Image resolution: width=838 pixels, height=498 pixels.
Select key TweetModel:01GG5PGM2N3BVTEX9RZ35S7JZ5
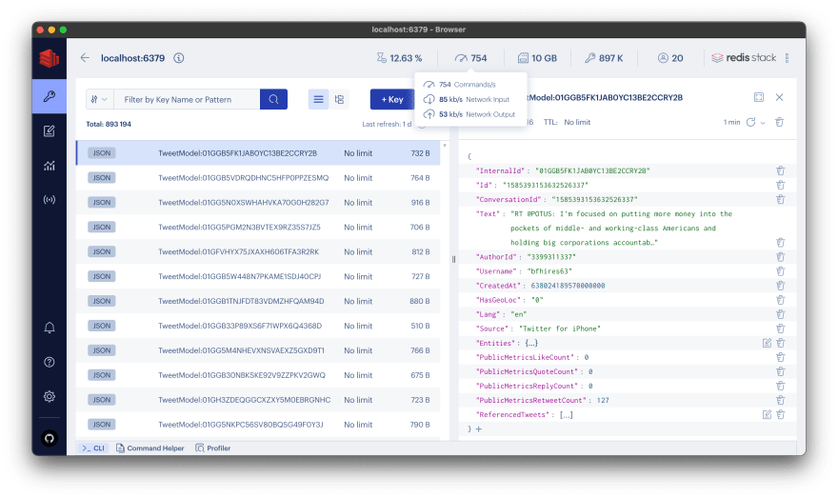click(258, 227)
